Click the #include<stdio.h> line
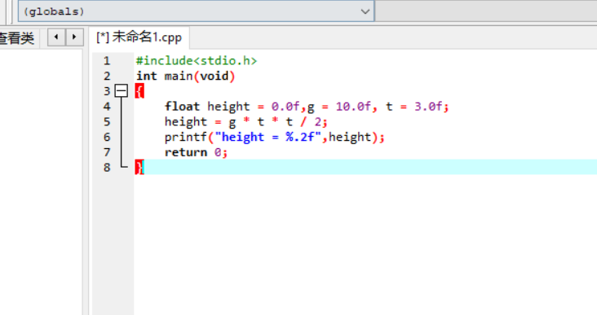The width and height of the screenshot is (597, 315). [197, 61]
